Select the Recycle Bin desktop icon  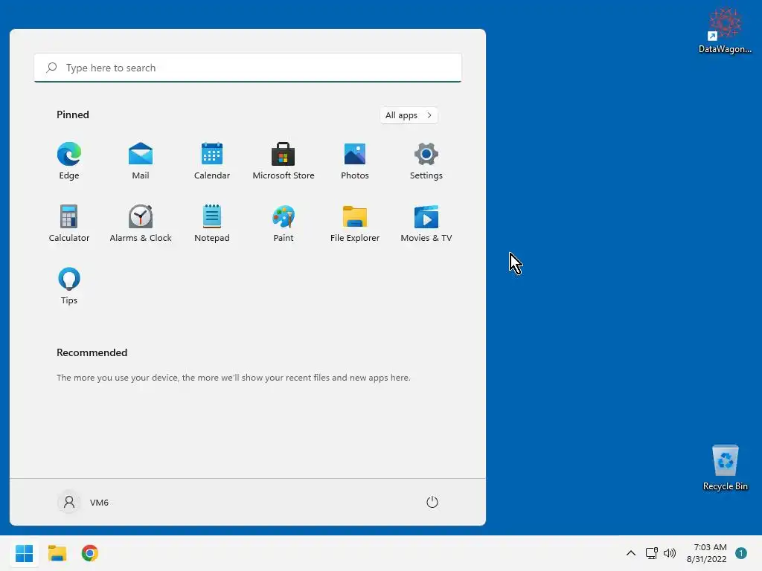(x=725, y=468)
